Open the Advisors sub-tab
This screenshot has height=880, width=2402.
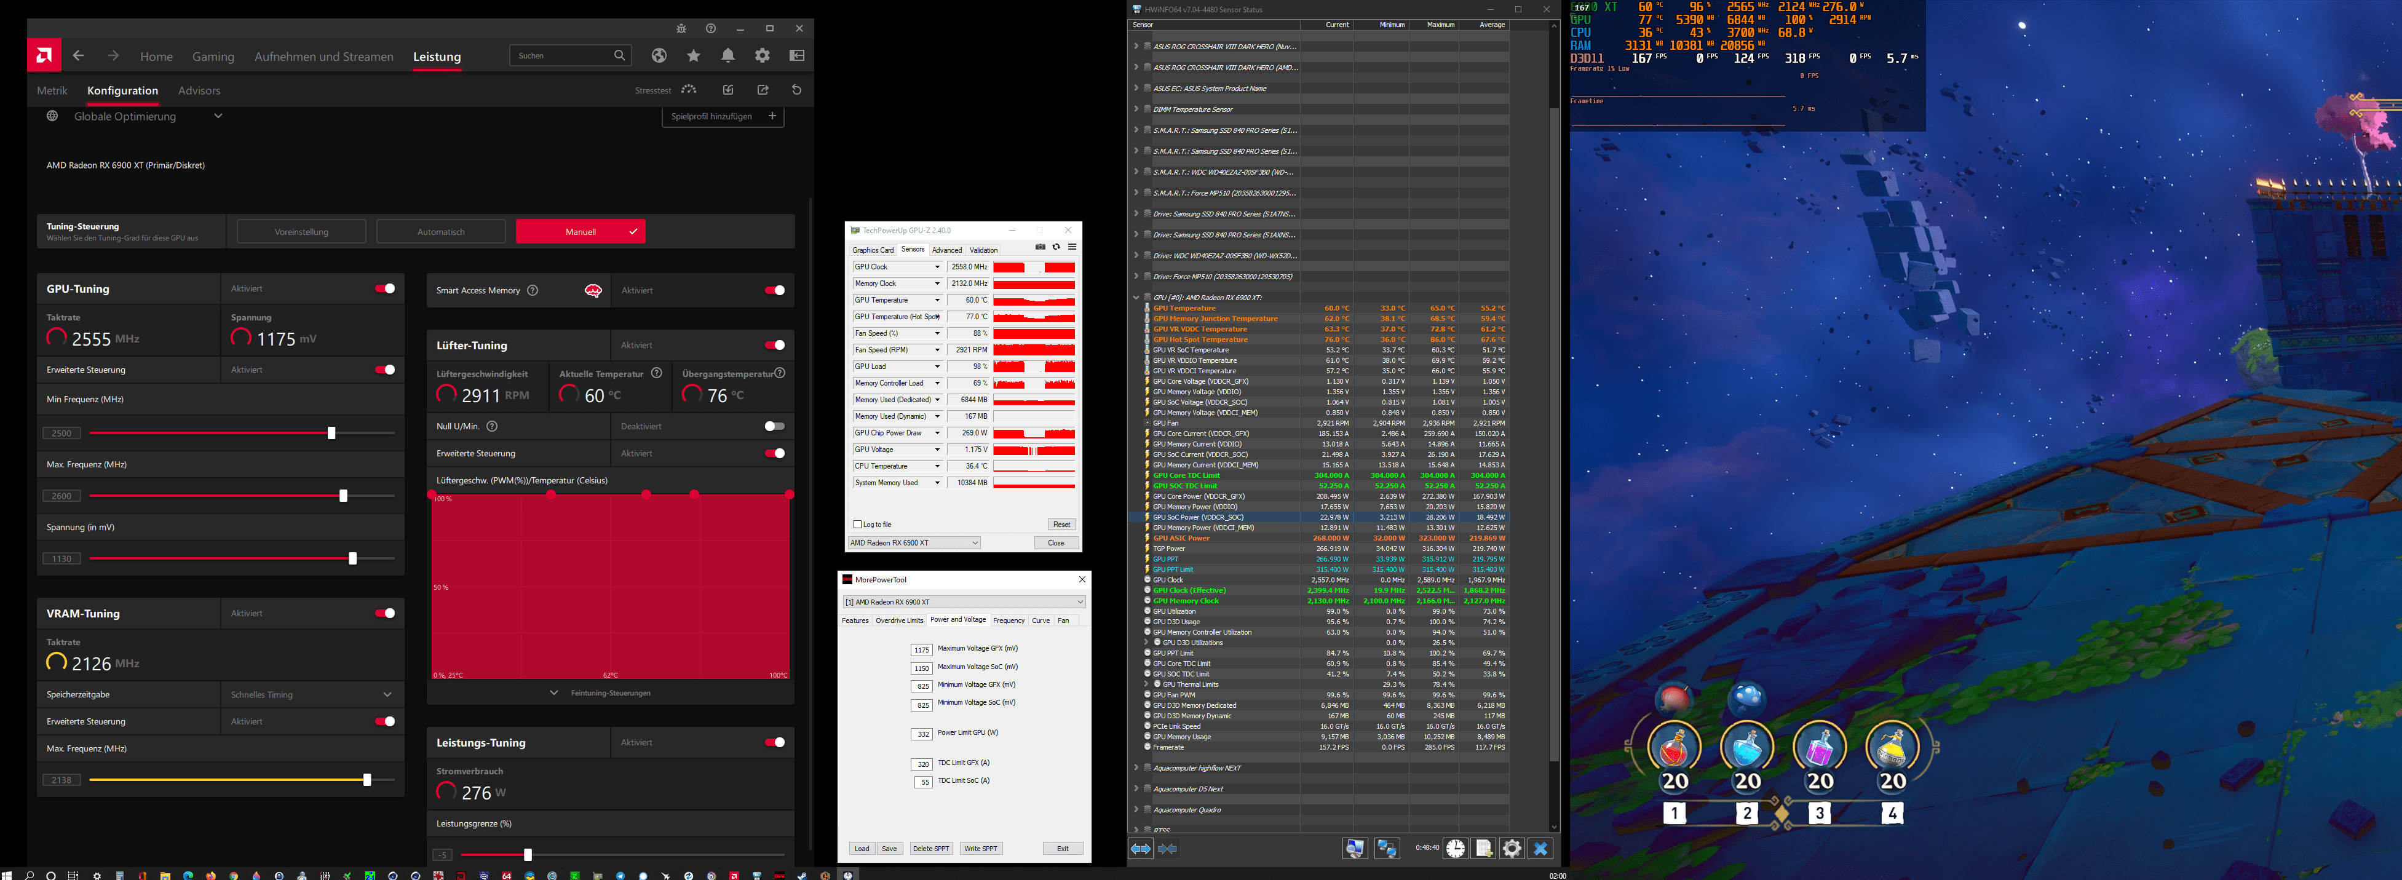pos(199,90)
